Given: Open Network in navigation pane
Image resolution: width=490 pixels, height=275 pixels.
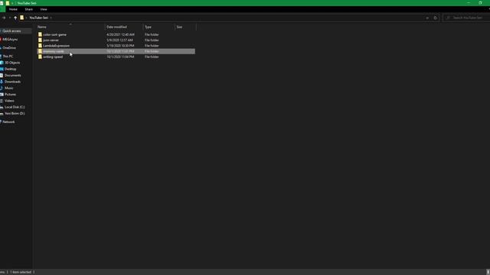Looking at the screenshot, I should click(x=8, y=122).
